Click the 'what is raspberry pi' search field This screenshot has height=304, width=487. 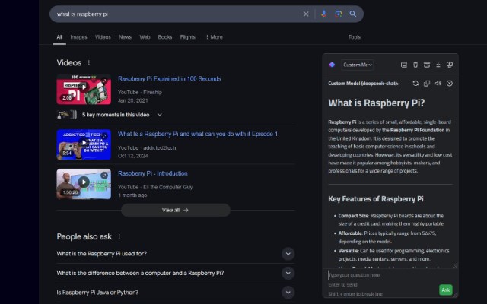pyautogui.click(x=177, y=14)
